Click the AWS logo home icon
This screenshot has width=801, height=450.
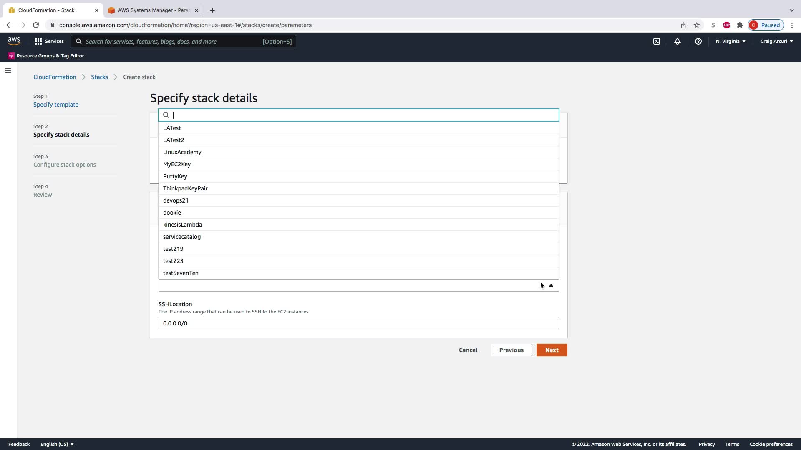(14, 41)
